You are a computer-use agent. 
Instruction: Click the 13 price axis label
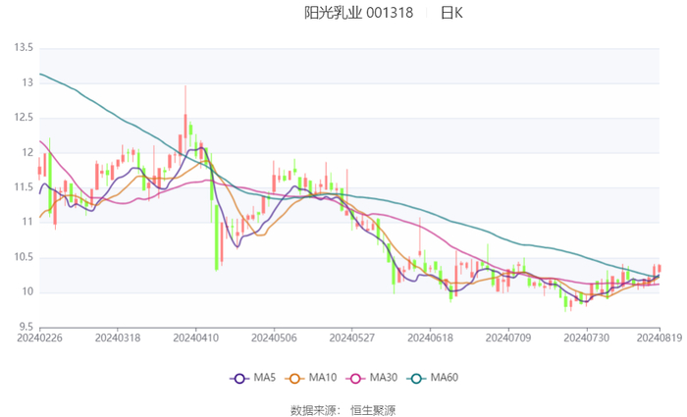pos(27,82)
